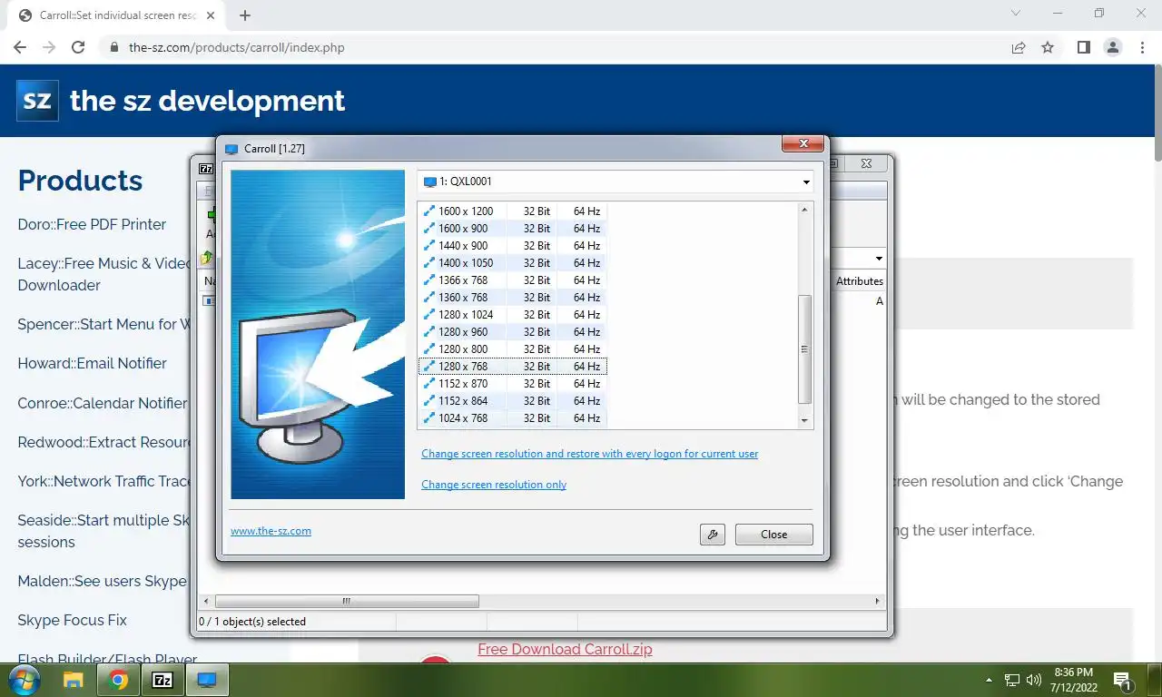Image resolution: width=1162 pixels, height=697 pixels.
Task: Click the wrench settings button in Carroll
Action: coord(713,535)
